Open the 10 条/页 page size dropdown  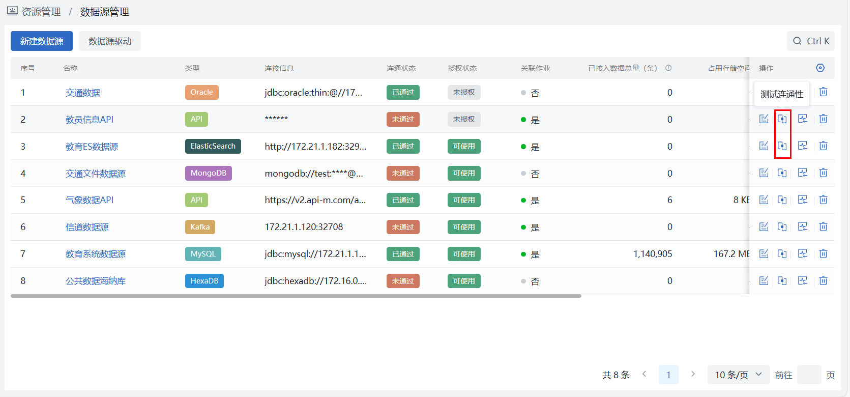click(x=739, y=375)
